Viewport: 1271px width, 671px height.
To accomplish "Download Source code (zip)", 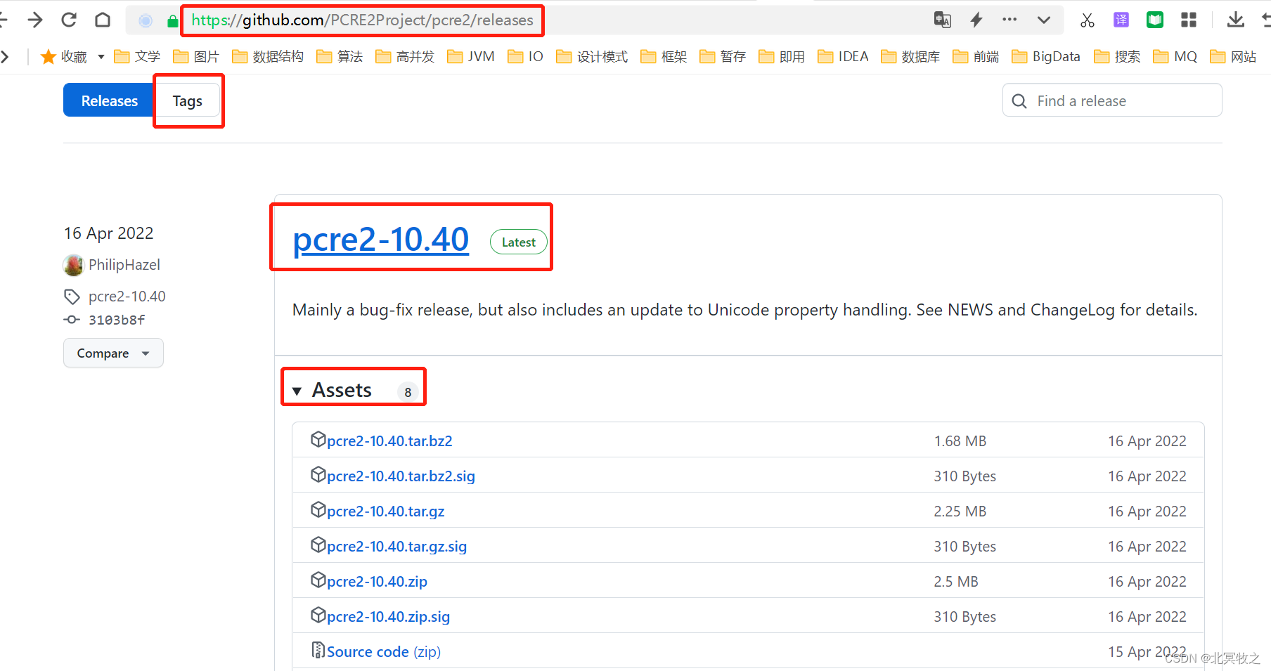I will [x=384, y=651].
